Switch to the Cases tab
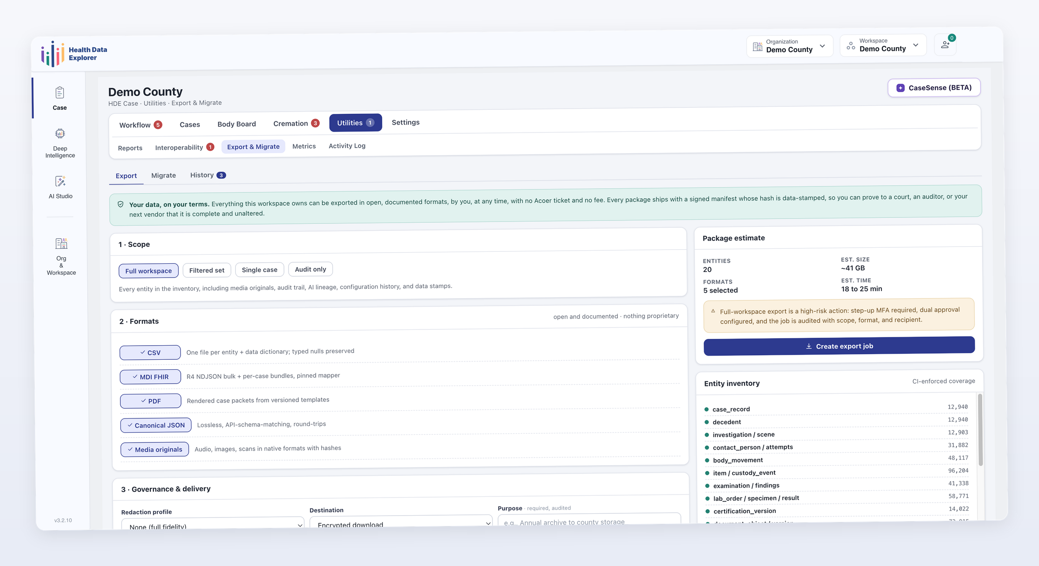This screenshot has height=566, width=1039. pyautogui.click(x=190, y=124)
